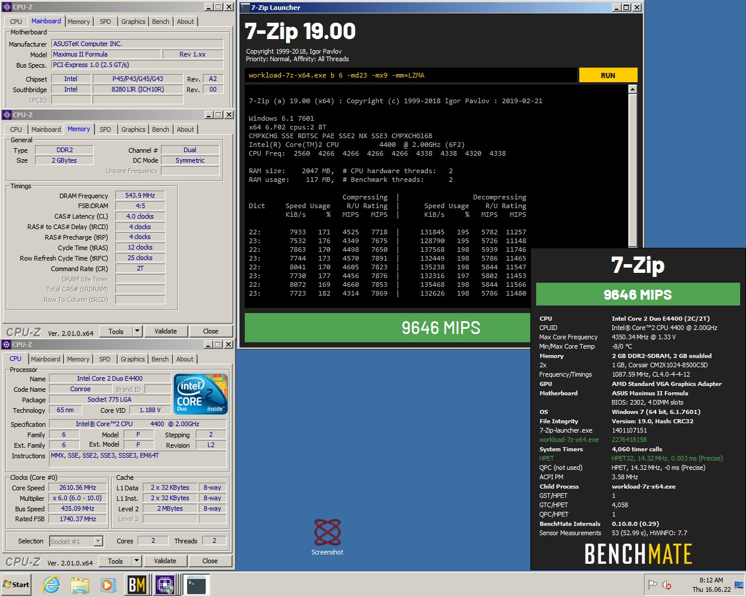Screen dimensions: 746x597
Task: Click the Code Name field Conroe
Action: [x=80, y=389]
